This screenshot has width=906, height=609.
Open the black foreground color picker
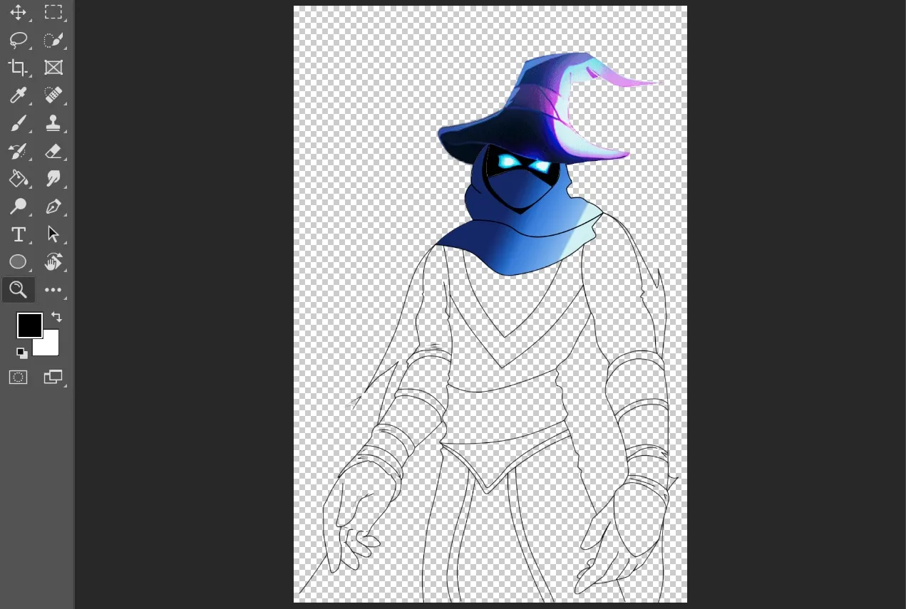coord(29,326)
